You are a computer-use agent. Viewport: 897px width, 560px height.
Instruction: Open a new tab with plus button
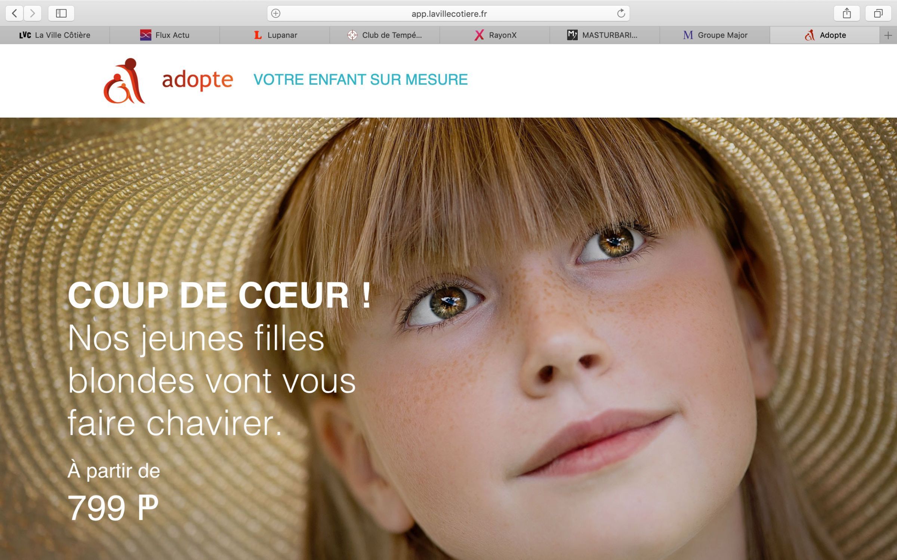click(888, 35)
